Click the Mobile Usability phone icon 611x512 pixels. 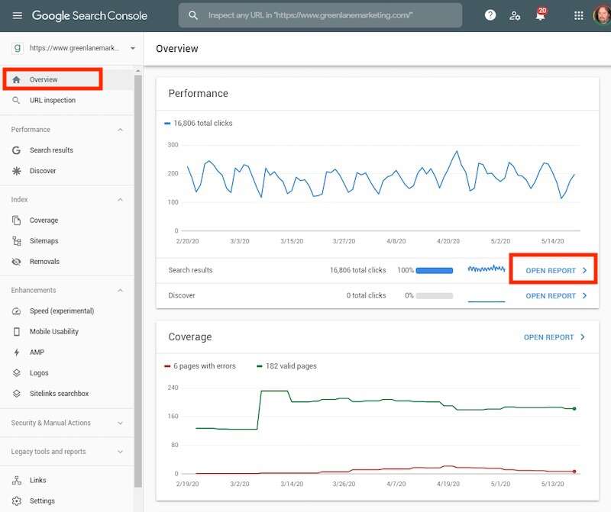16,332
